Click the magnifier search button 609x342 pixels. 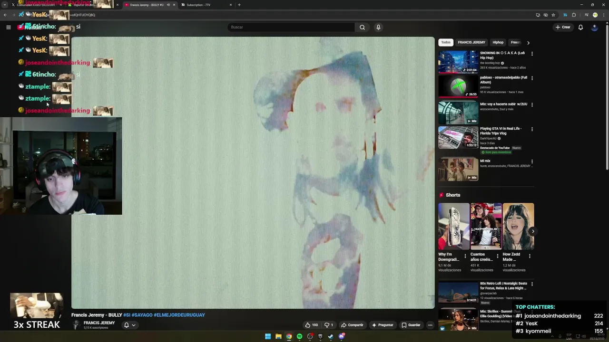tap(362, 27)
